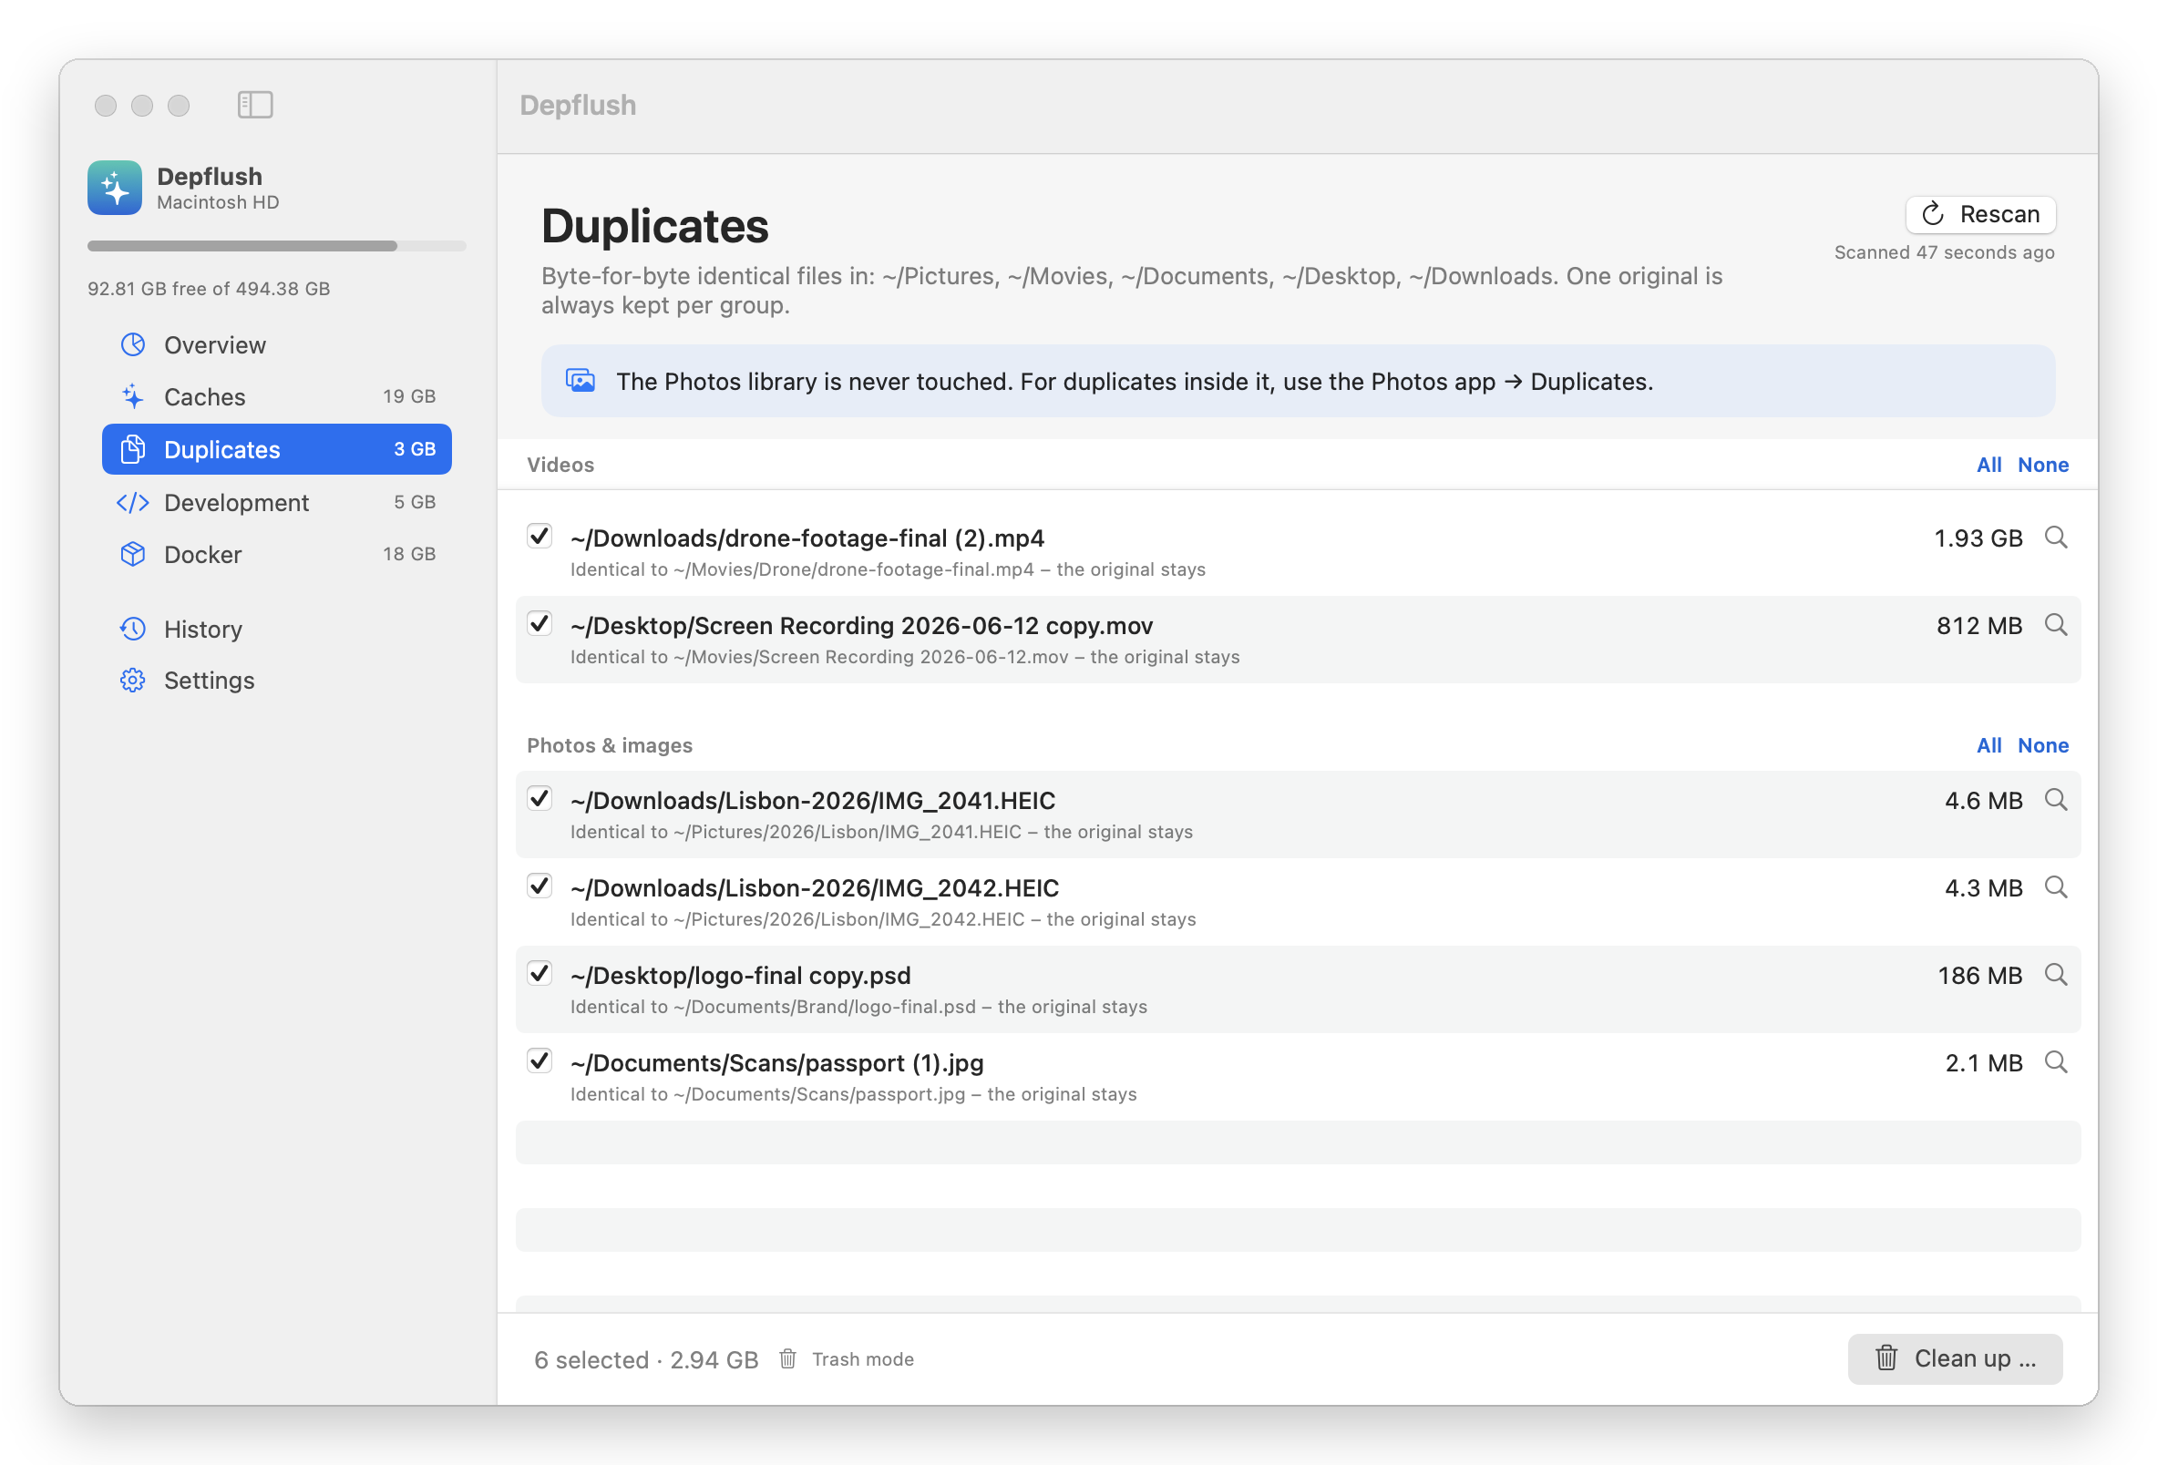Click 'Identical to ~/Movies/Drone/drone-footage-final.mp4' text

(802, 570)
